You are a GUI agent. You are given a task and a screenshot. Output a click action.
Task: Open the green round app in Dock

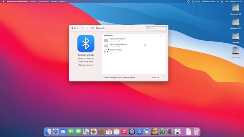(162, 132)
